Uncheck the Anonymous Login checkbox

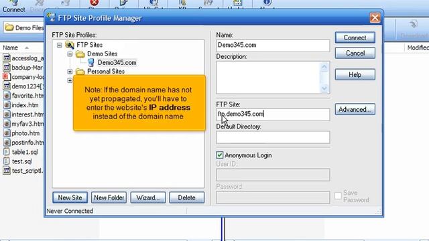(x=219, y=155)
